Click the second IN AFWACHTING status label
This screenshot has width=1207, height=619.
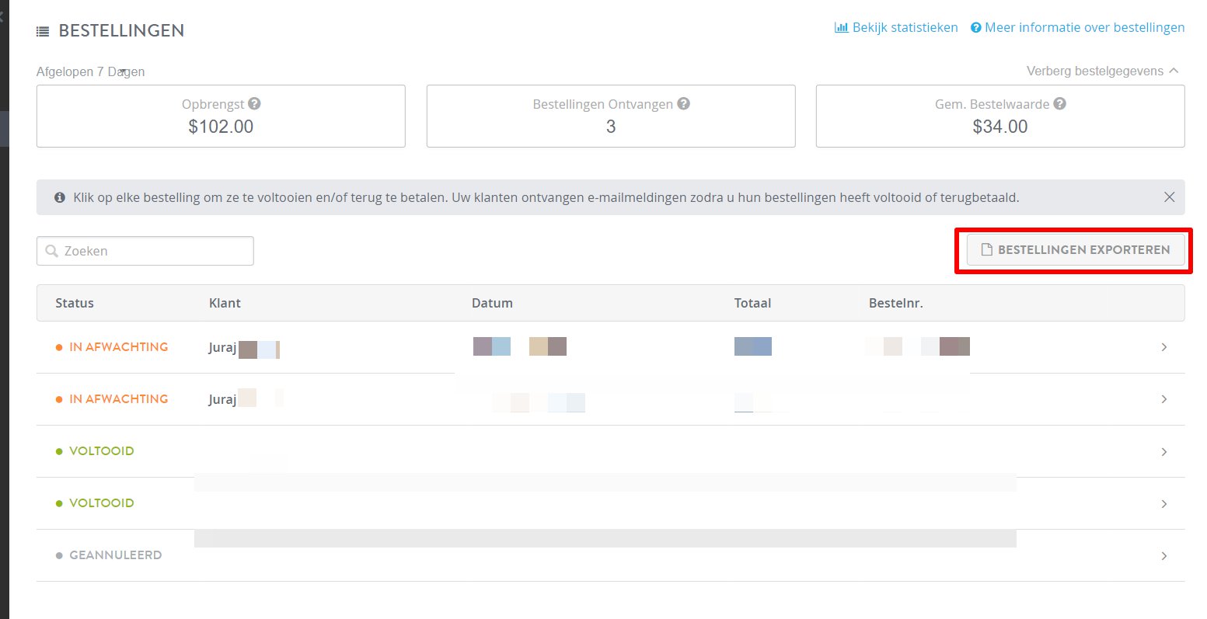tap(118, 399)
